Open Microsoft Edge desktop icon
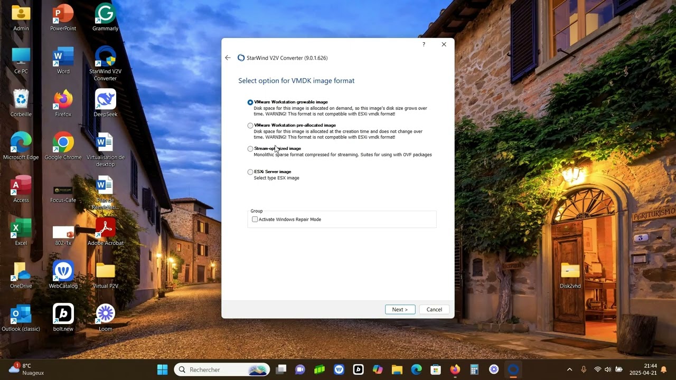 tap(21, 146)
